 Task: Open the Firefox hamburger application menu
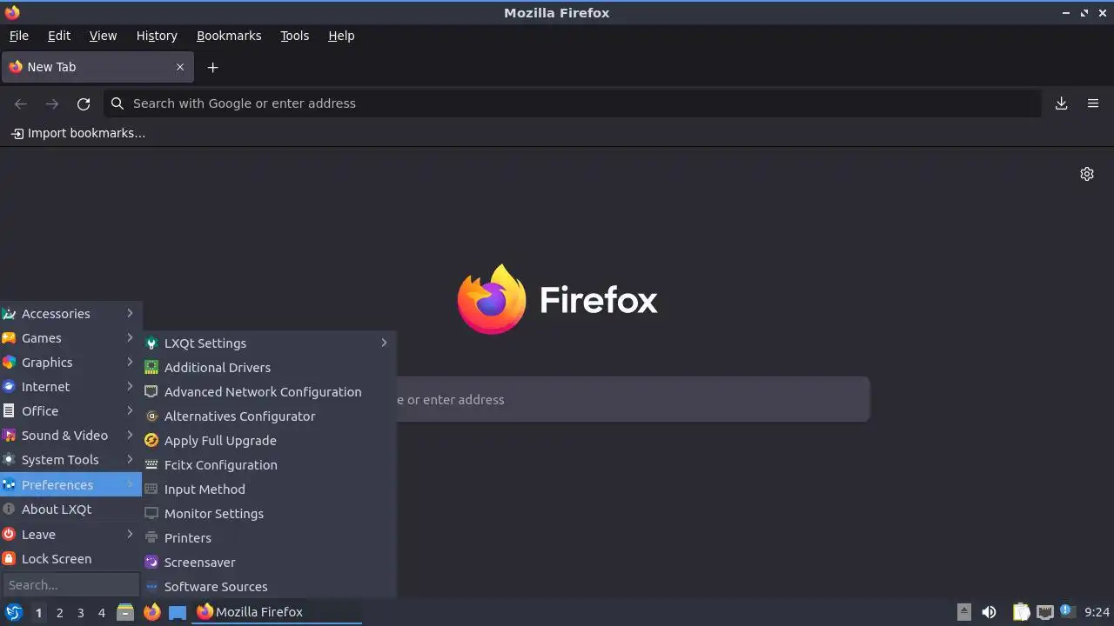click(1093, 103)
